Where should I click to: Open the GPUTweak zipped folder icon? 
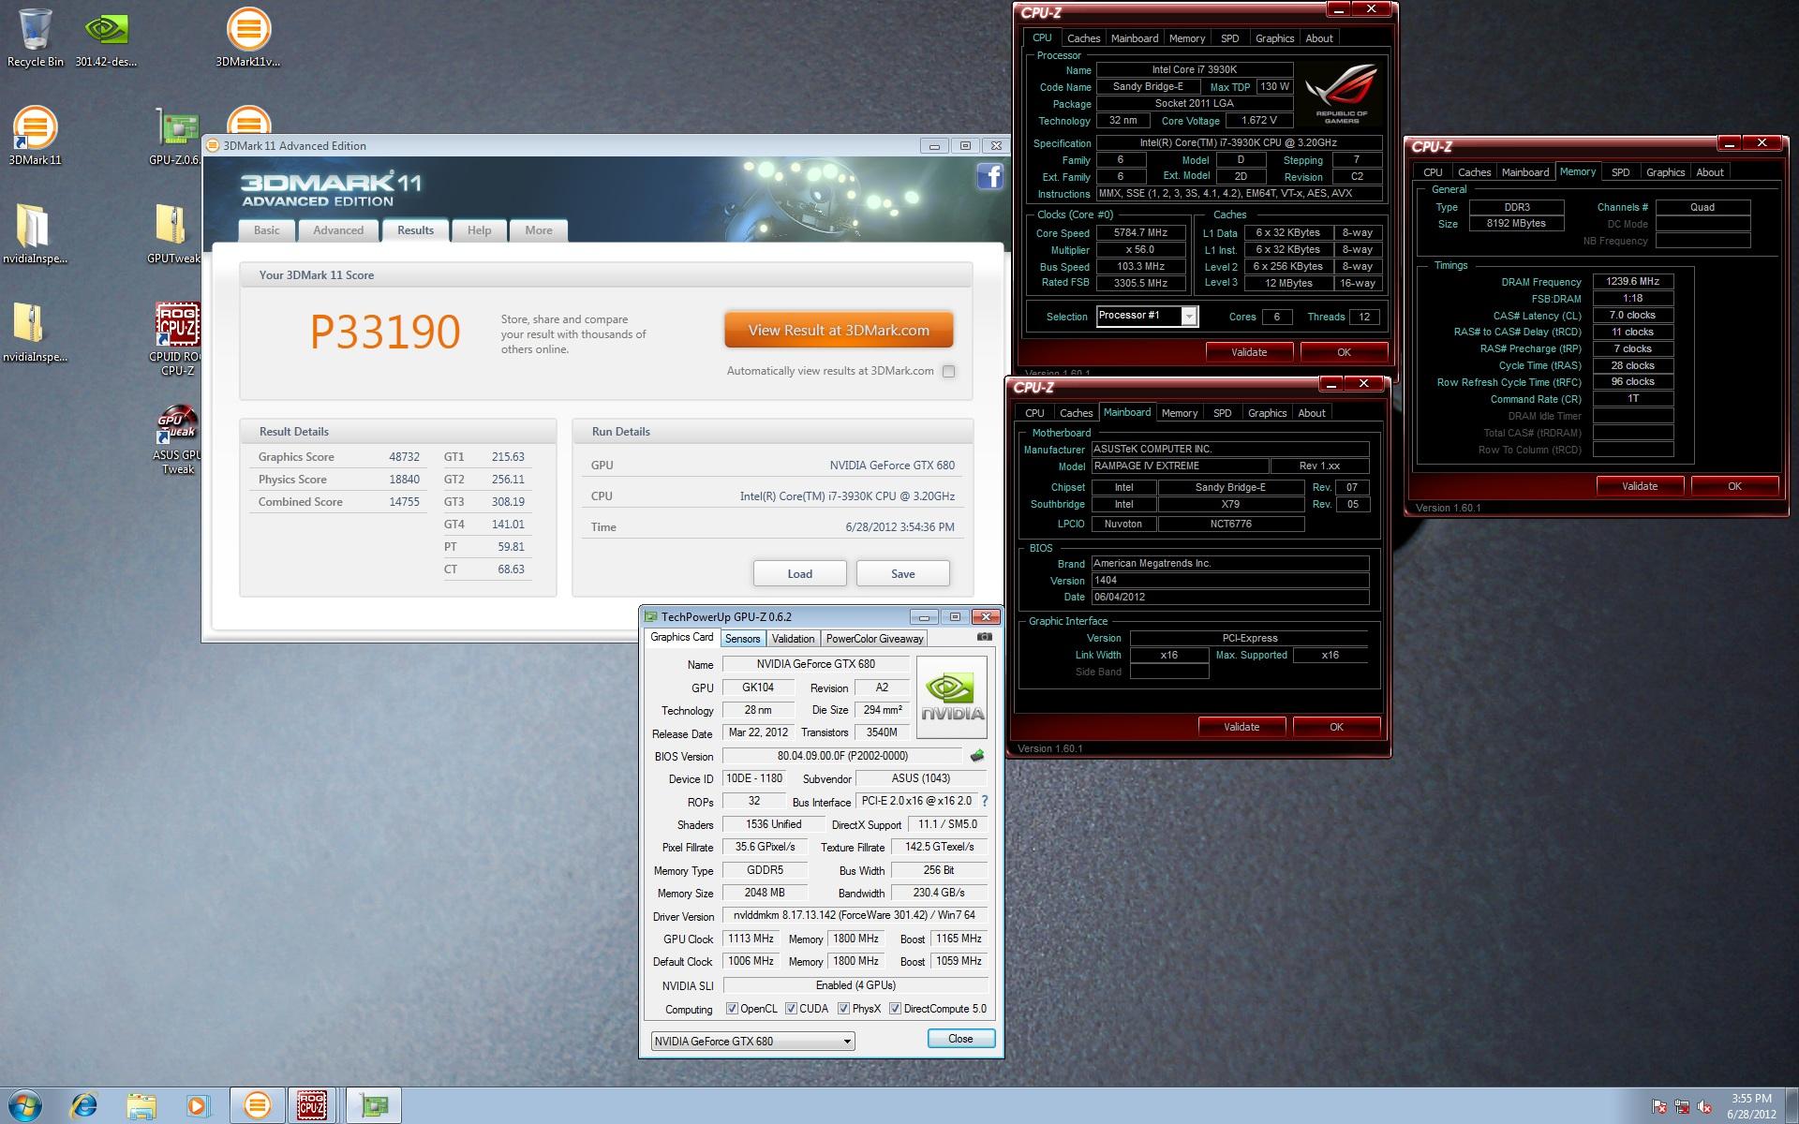click(x=175, y=234)
